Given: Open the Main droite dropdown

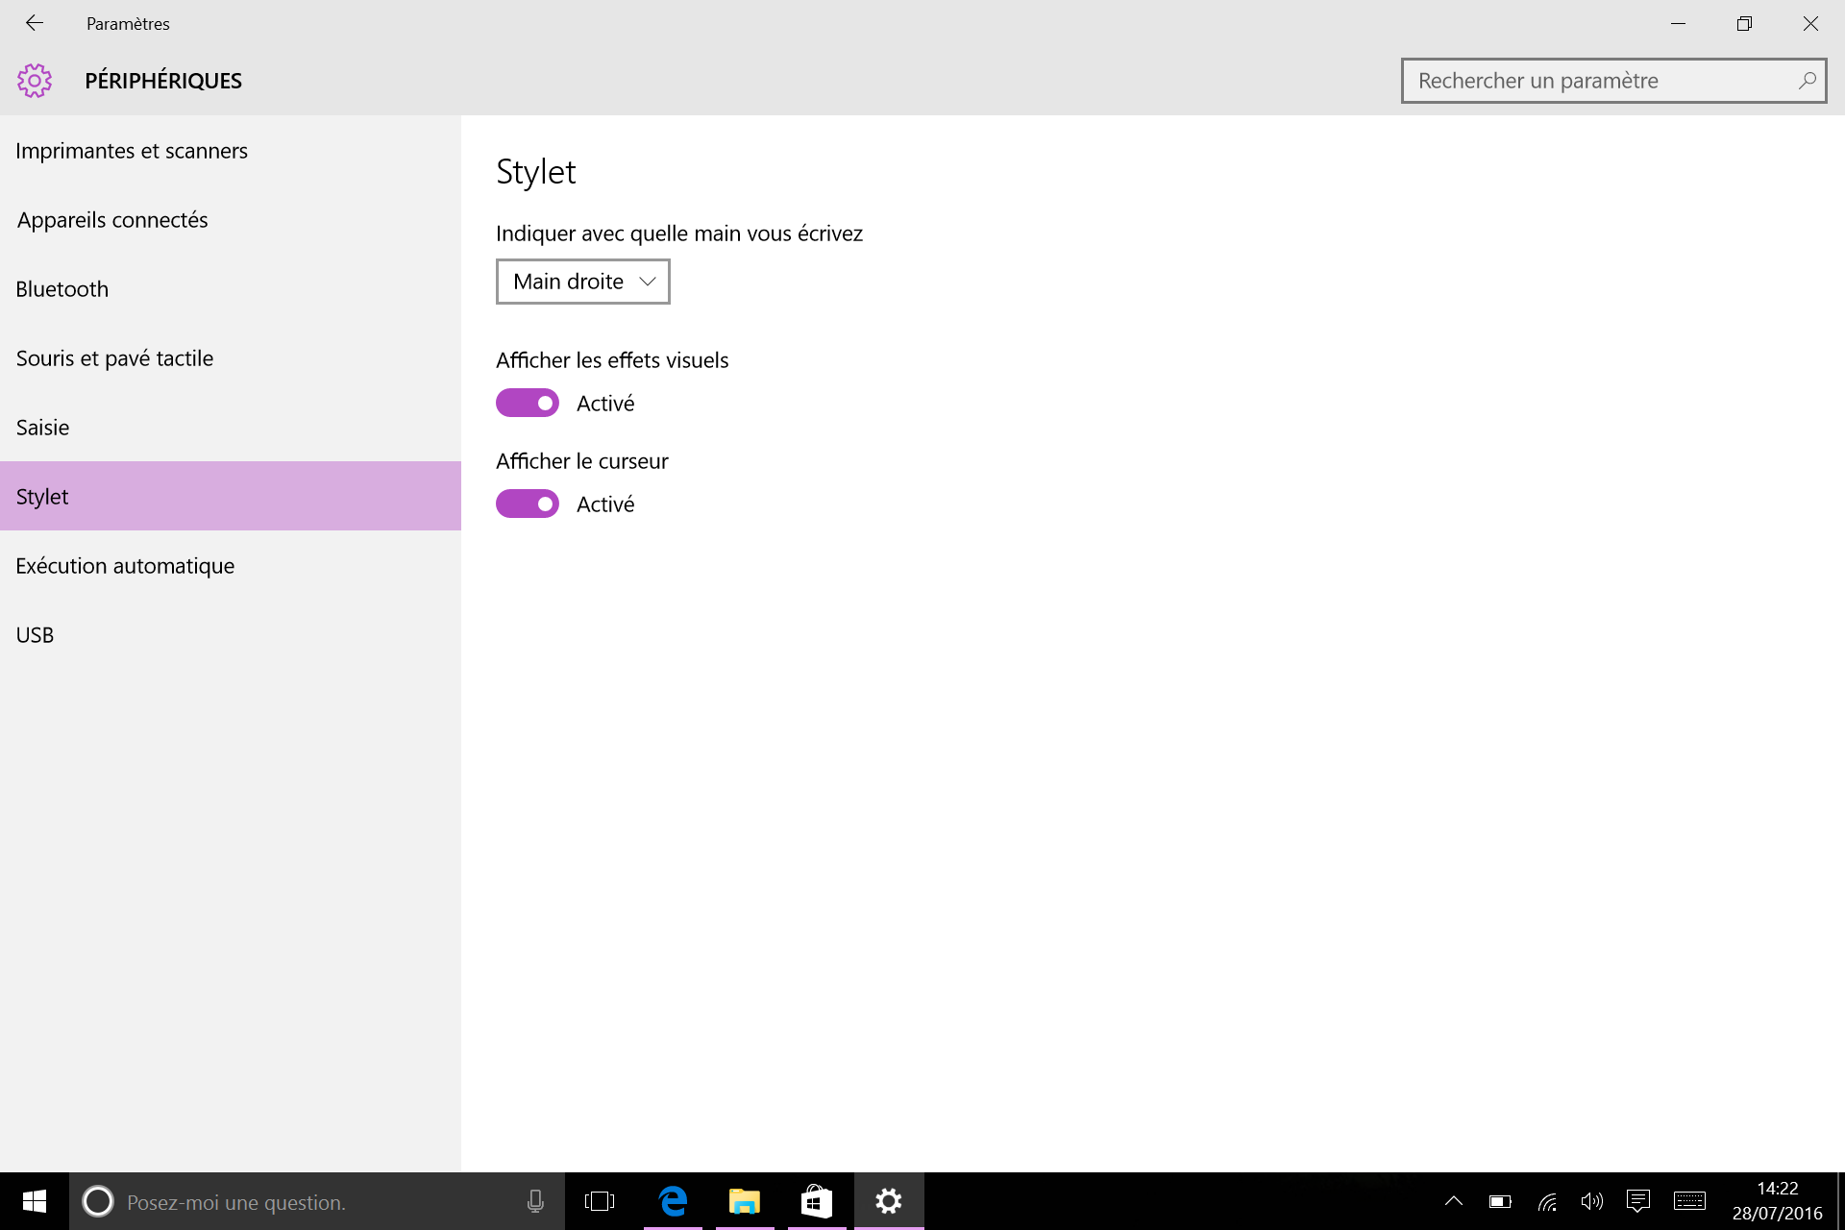Looking at the screenshot, I should pos(583,282).
